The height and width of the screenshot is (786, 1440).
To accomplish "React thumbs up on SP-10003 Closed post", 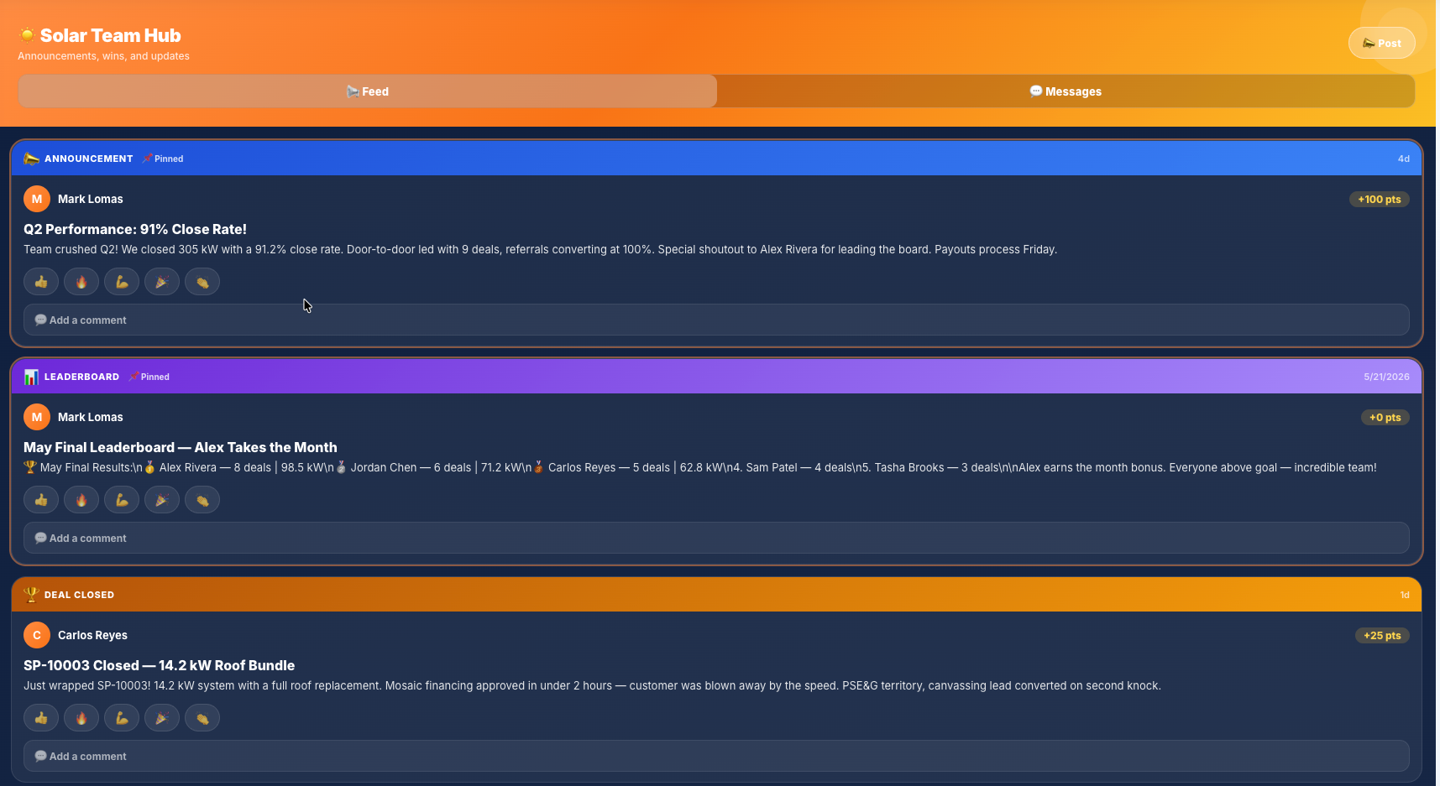I will click(x=41, y=718).
